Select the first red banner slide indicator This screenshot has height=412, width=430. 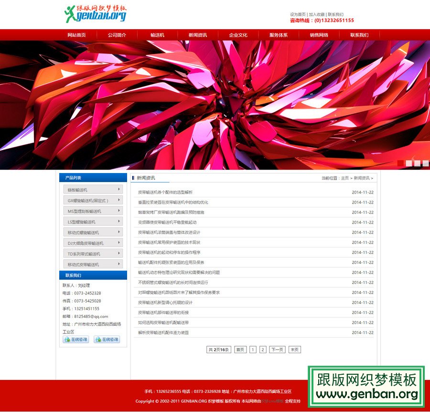400,163
